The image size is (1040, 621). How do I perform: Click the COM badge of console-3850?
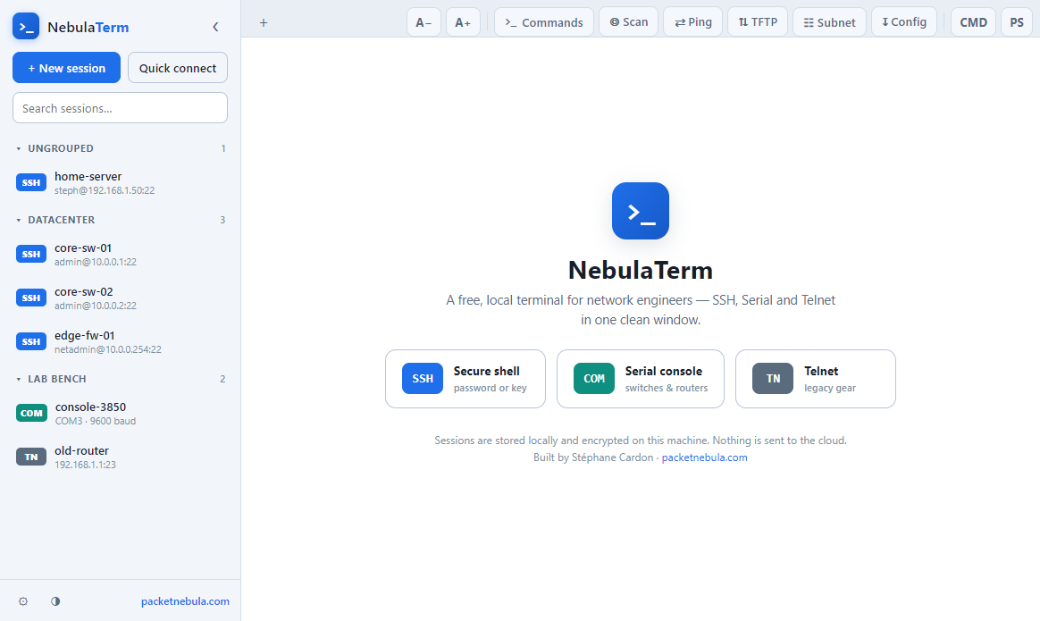point(32,413)
